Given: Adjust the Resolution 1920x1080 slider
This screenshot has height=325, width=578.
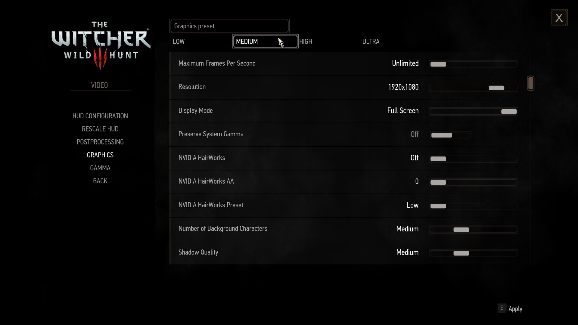Looking at the screenshot, I should click(496, 87).
